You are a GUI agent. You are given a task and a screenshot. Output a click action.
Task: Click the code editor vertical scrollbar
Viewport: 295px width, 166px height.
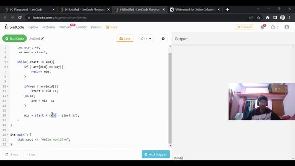pyautogui.click(x=170, y=98)
